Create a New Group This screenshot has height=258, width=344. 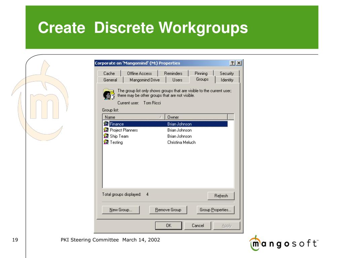click(x=121, y=210)
